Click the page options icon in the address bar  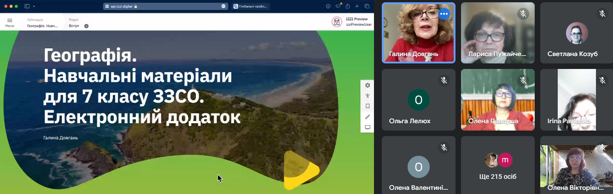[x=223, y=6]
